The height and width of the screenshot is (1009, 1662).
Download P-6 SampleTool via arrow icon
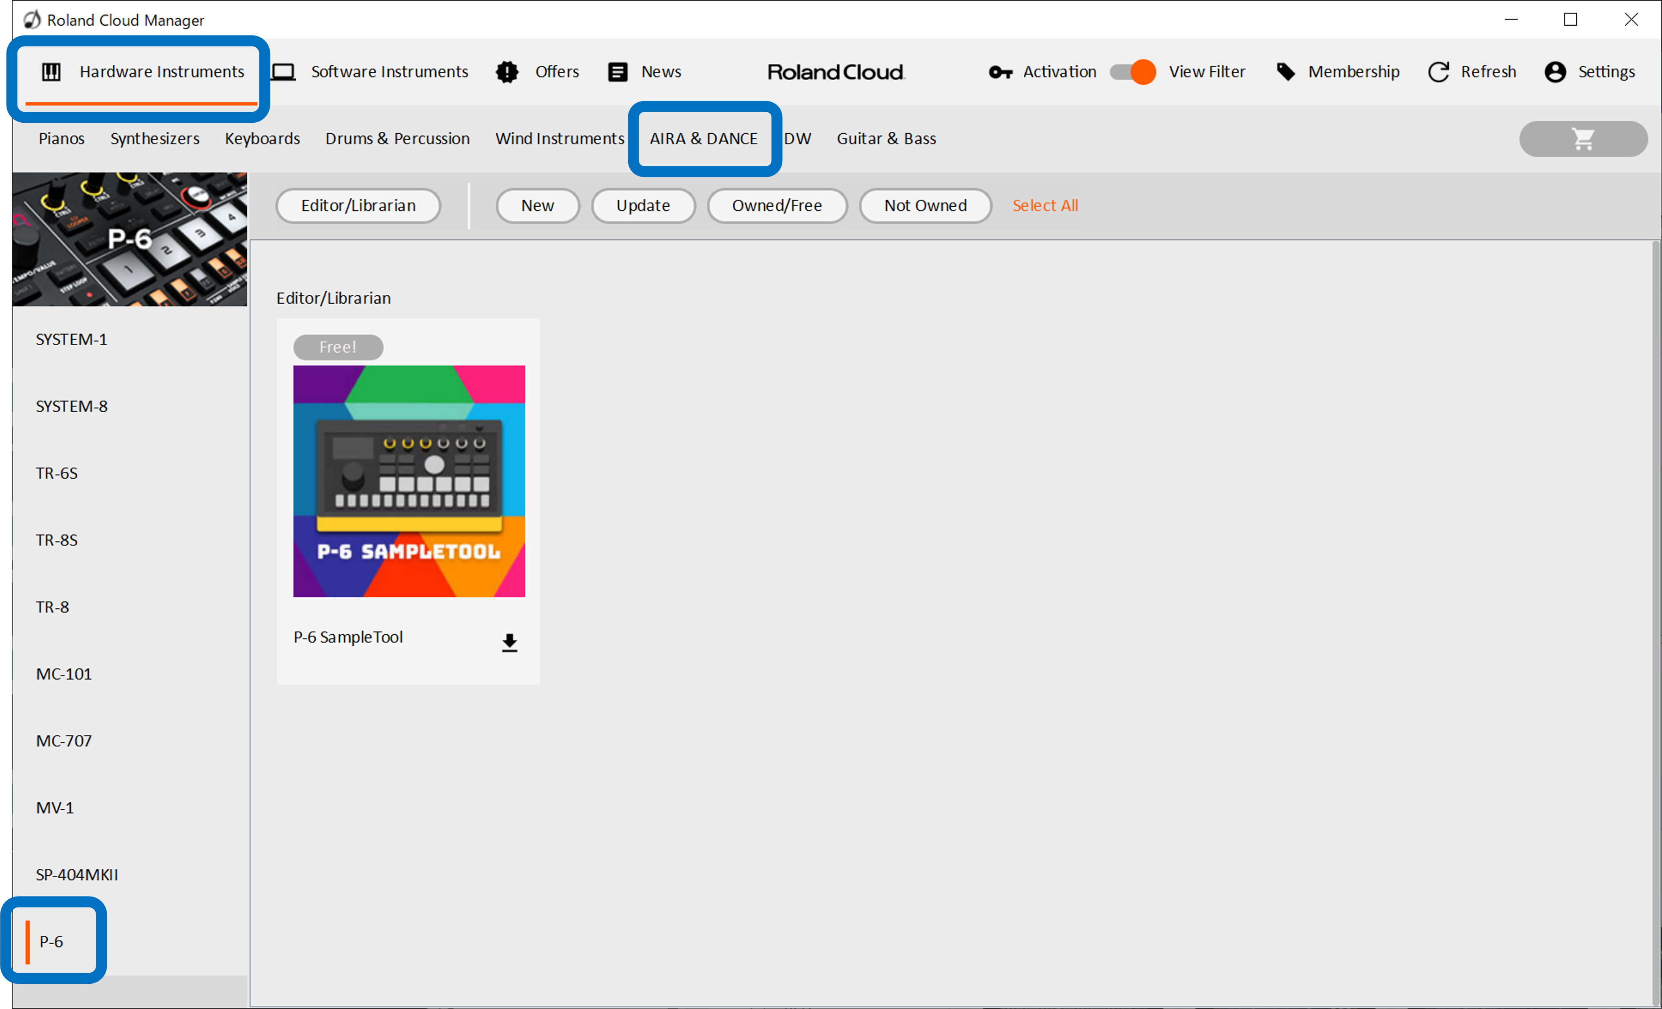click(x=509, y=642)
